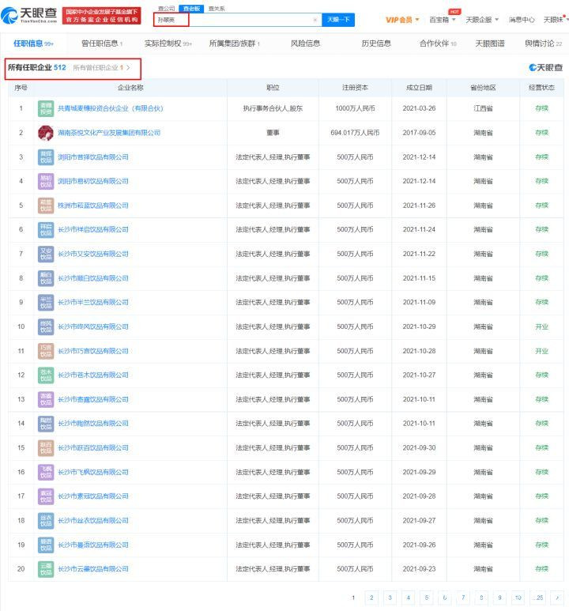Go to page 10

click(x=518, y=598)
